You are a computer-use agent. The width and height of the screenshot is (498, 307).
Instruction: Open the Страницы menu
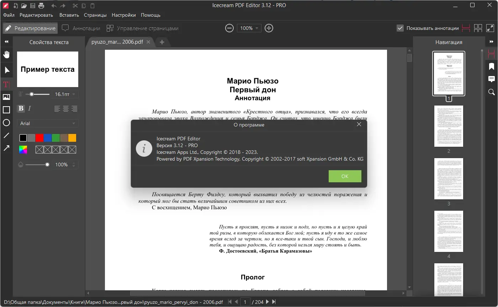coord(95,15)
